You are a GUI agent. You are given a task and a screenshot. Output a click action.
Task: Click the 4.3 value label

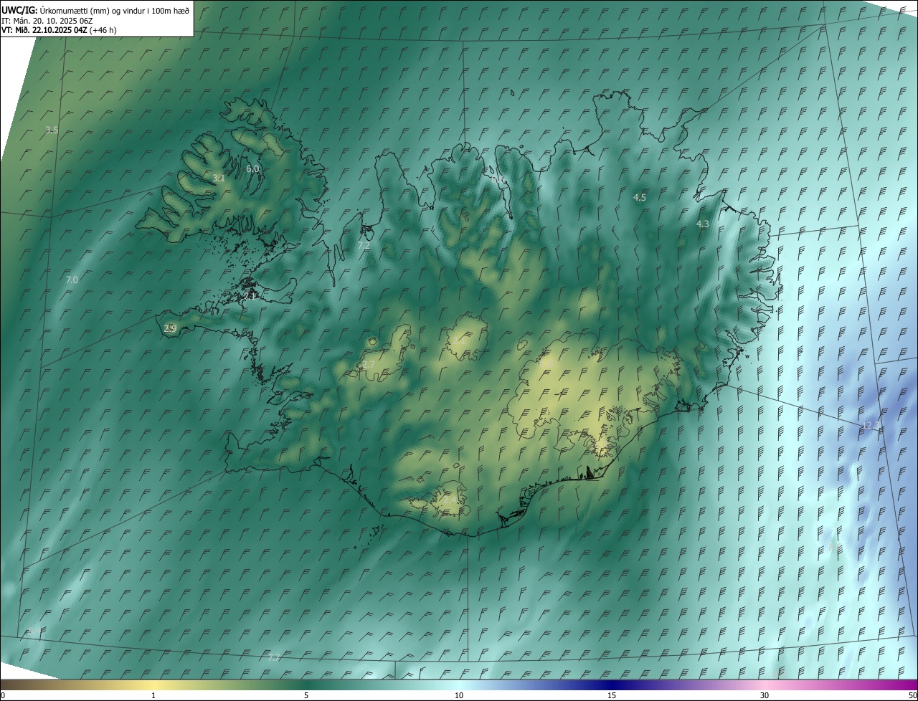pyautogui.click(x=703, y=224)
